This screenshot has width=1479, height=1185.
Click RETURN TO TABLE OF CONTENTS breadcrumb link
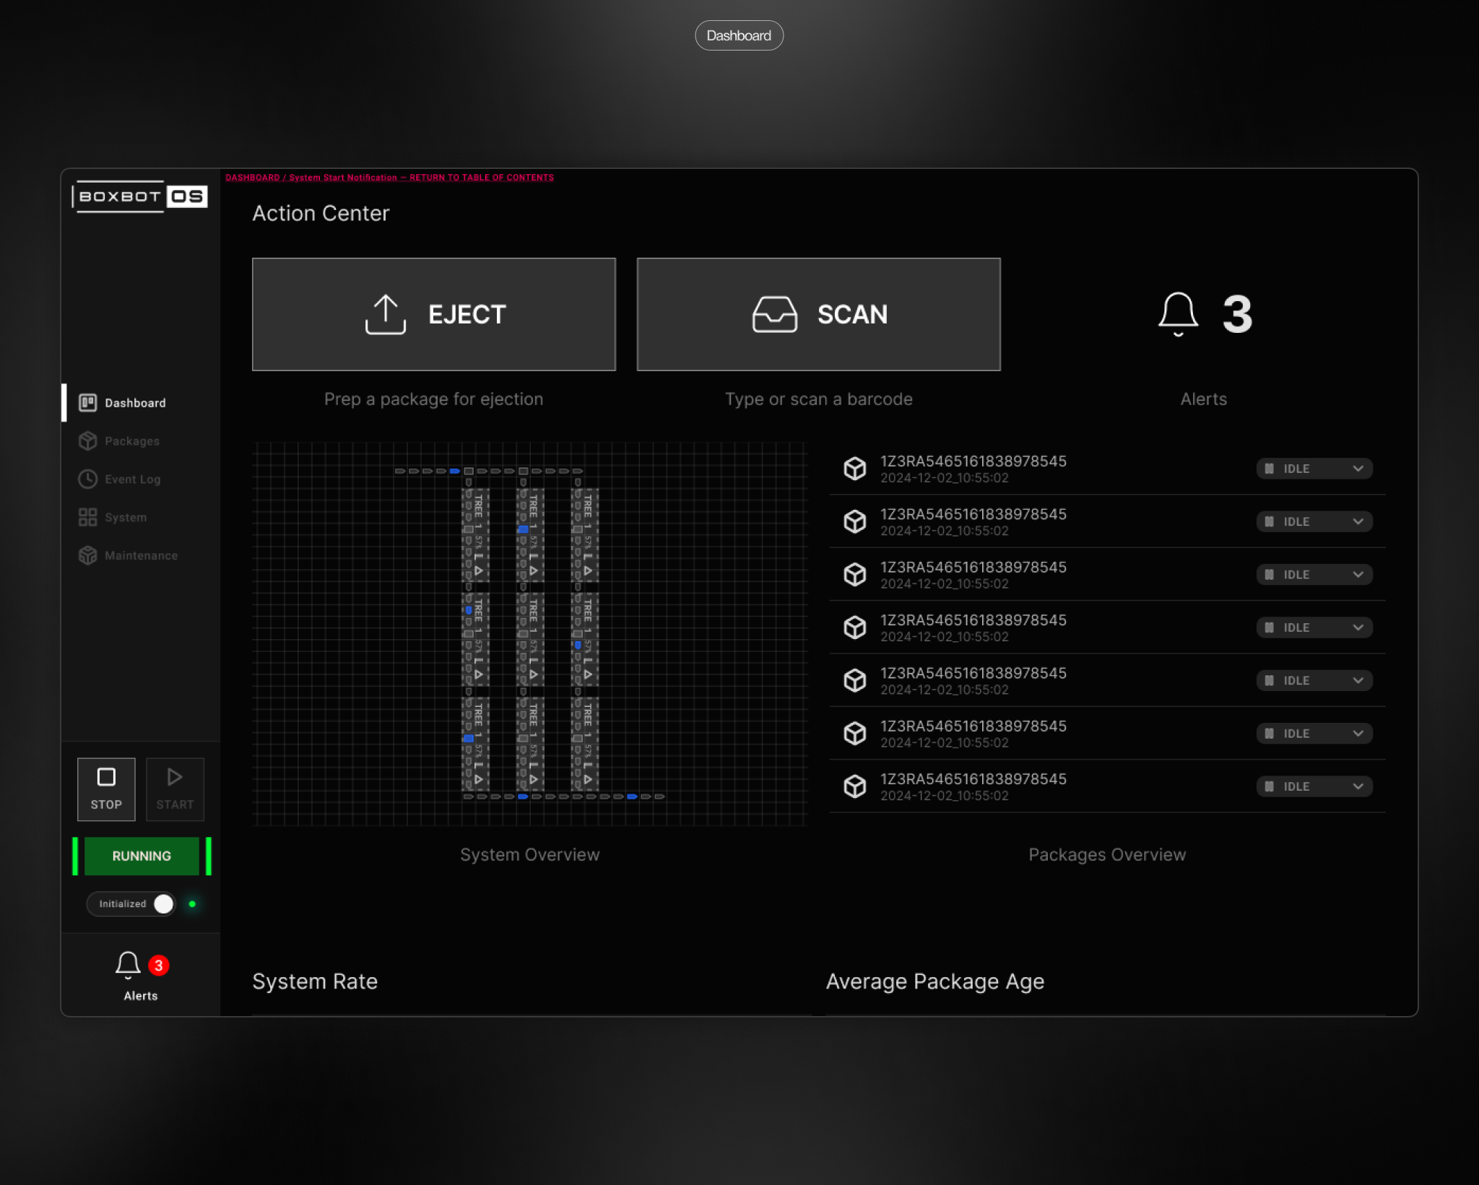481,178
